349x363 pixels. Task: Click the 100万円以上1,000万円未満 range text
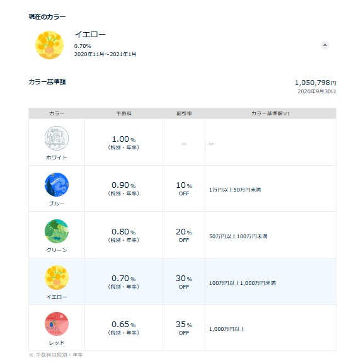point(243,283)
